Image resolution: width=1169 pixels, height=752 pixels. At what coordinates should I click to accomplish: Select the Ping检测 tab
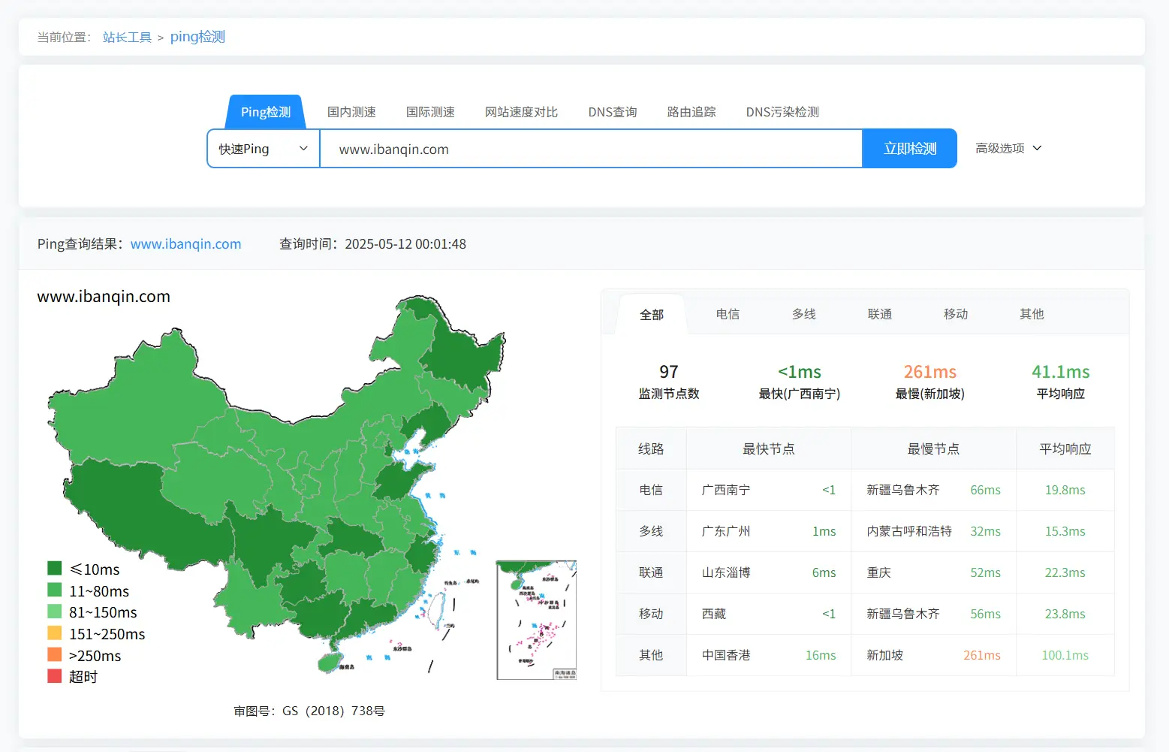265,111
